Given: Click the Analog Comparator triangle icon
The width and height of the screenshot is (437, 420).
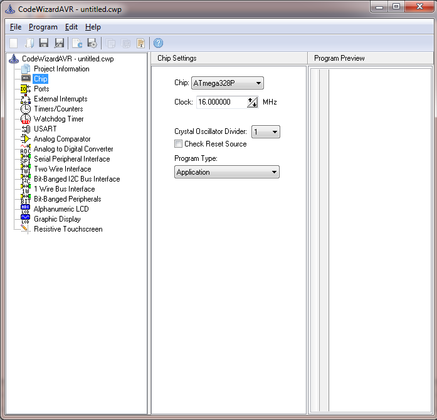Looking at the screenshot, I should click(x=25, y=139).
